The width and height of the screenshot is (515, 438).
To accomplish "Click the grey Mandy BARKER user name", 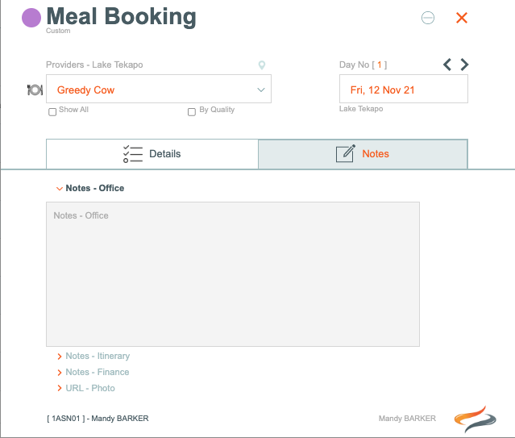I will click(407, 419).
